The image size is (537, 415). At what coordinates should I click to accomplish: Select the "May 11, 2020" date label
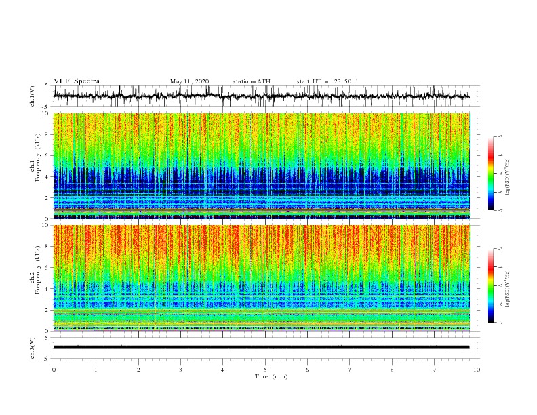189,81
